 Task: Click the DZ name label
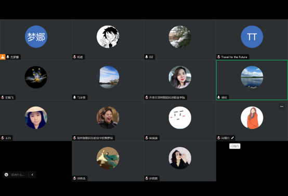click(151, 57)
